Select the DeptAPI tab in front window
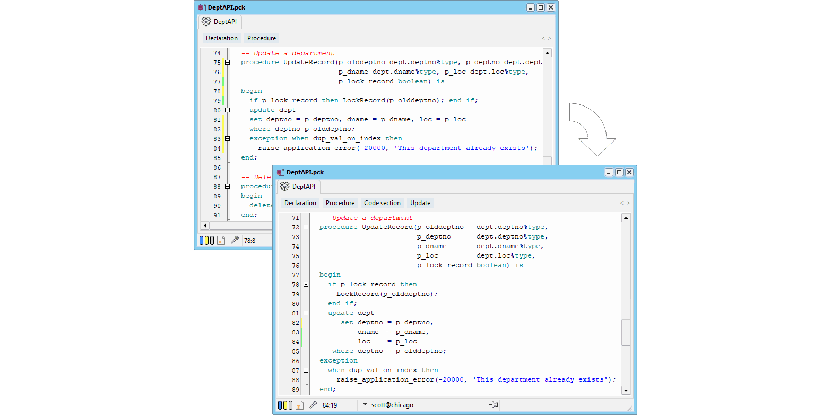This screenshot has width=831, height=415. point(299,187)
